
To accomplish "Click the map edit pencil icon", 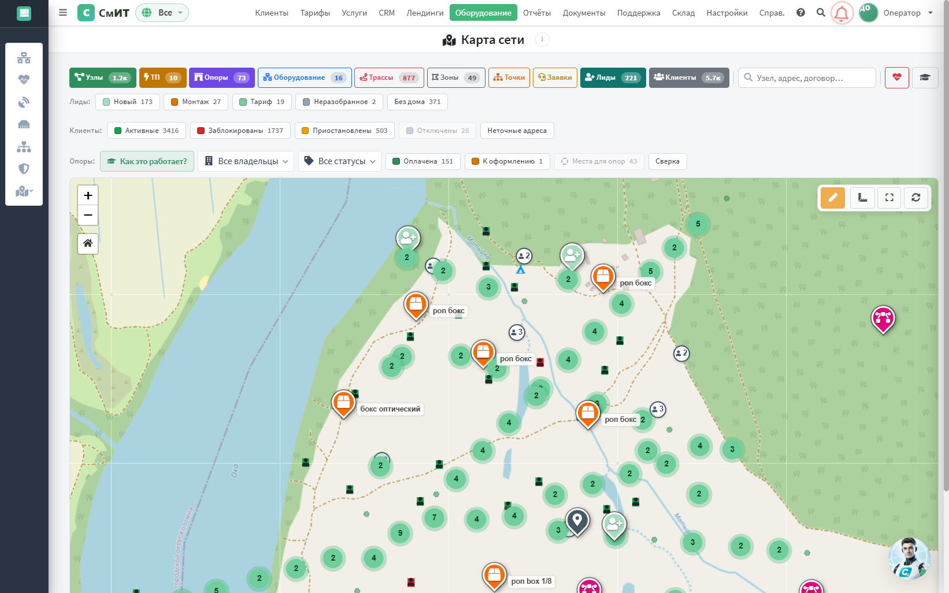I will point(832,198).
